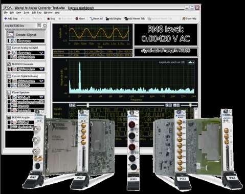Click Add Viewer Tab in toolbar

coord(135,18)
